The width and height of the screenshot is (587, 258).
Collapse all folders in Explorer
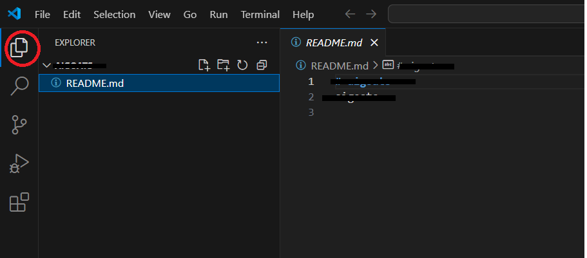(x=262, y=64)
